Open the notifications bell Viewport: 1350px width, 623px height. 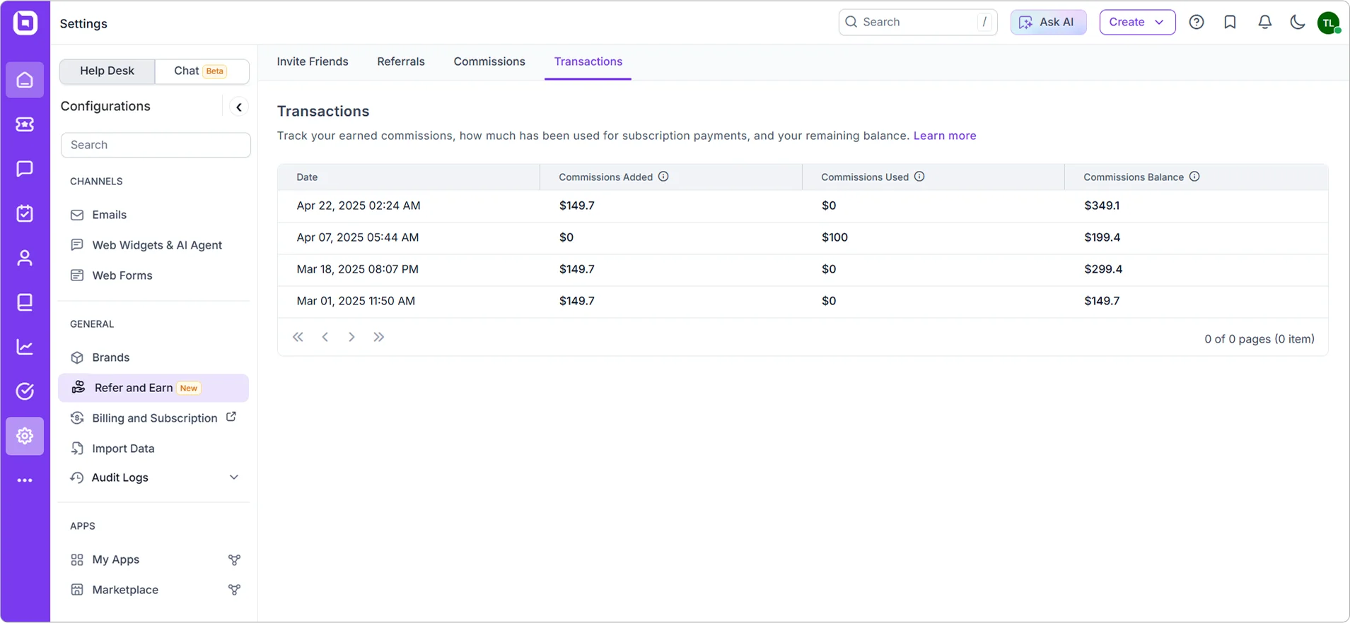tap(1265, 22)
